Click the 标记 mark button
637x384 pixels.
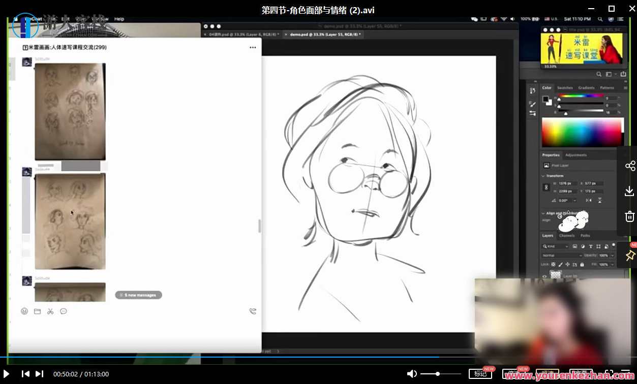480,374
